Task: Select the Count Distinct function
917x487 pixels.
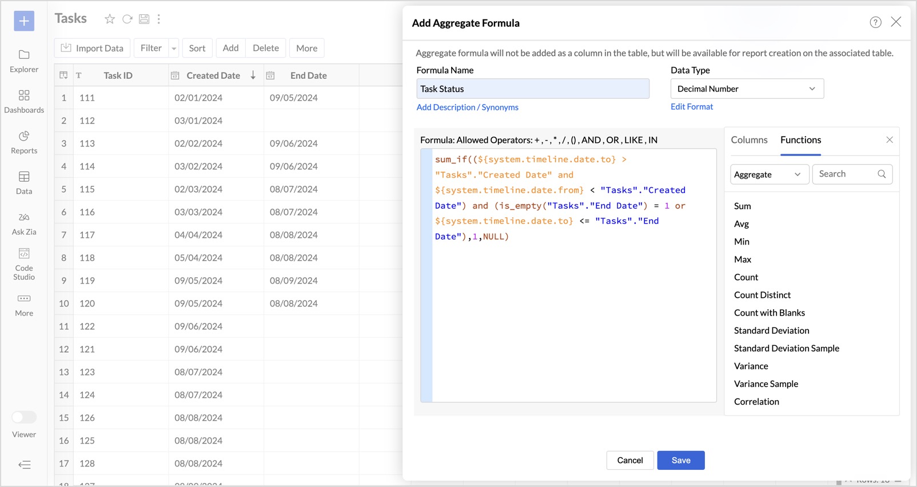Action: (x=762, y=295)
